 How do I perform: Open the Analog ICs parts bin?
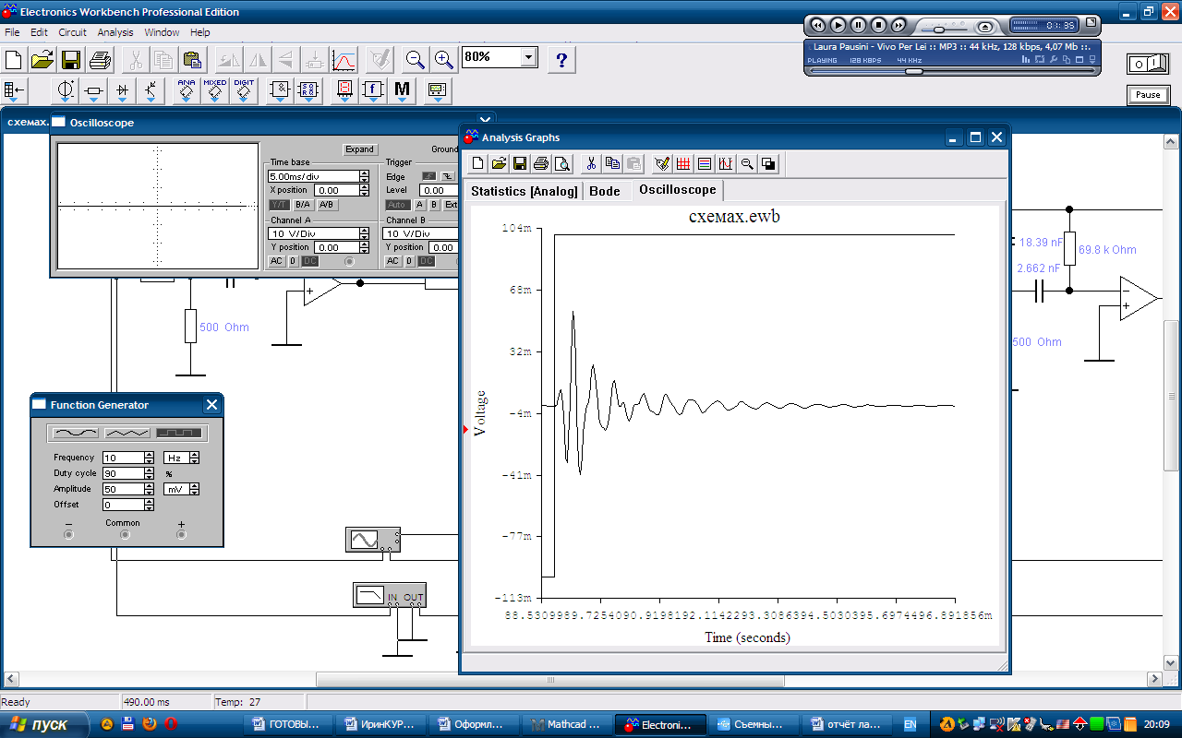(187, 90)
